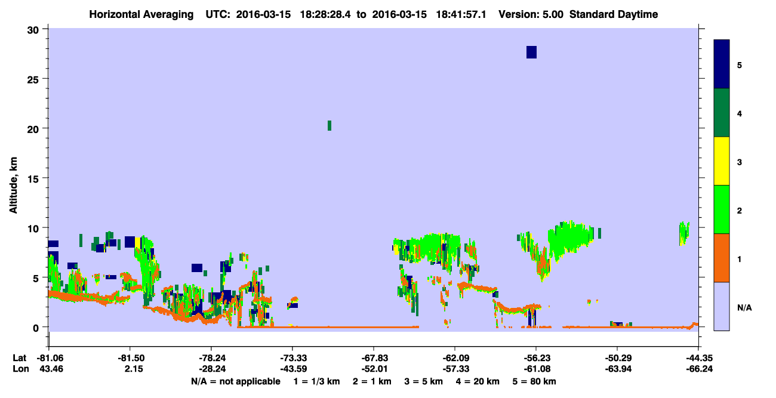The image size is (776, 398).
Task: Click the color bar label '3'
Action: [x=739, y=161]
